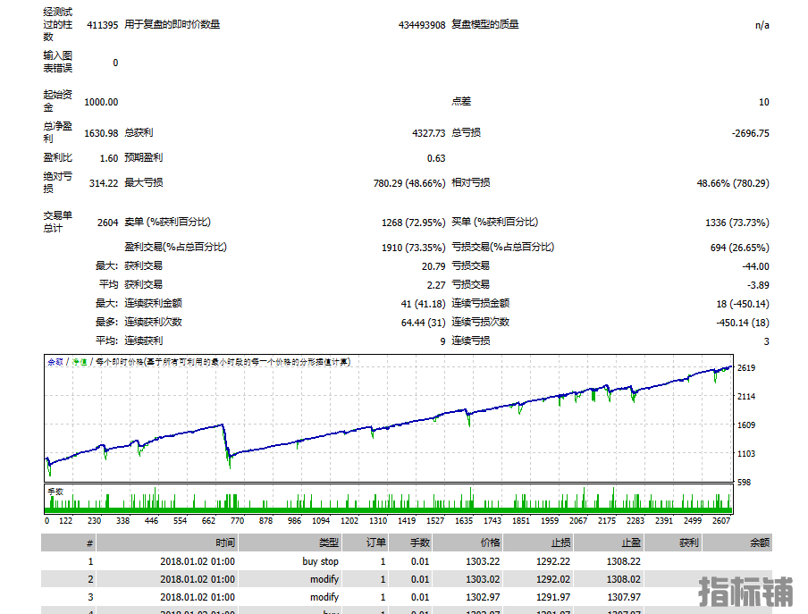Click chart y-axis label 2619

(746, 368)
